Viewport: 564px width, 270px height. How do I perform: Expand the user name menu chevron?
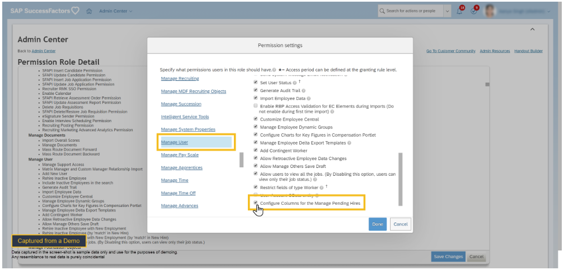(x=549, y=12)
